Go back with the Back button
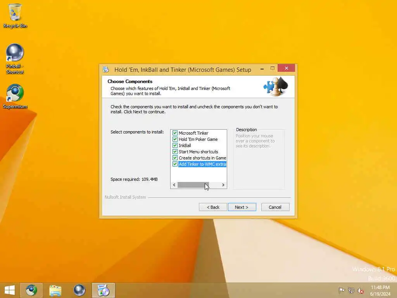This screenshot has height=298, width=397. pos(213,207)
